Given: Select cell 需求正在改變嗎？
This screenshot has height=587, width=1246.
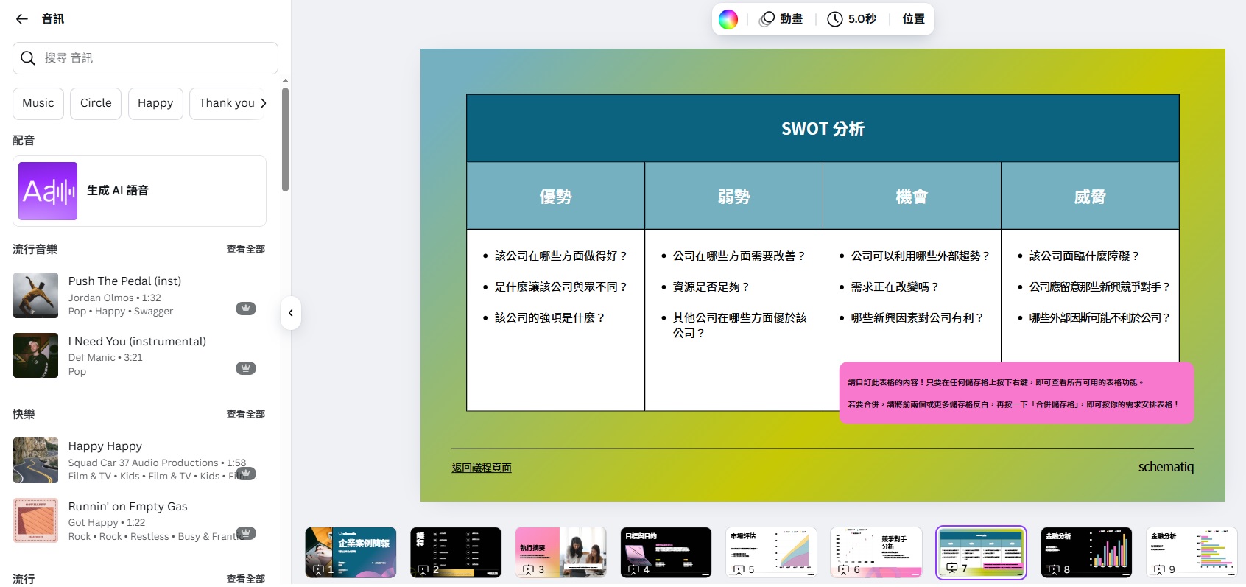Looking at the screenshot, I should [x=895, y=287].
